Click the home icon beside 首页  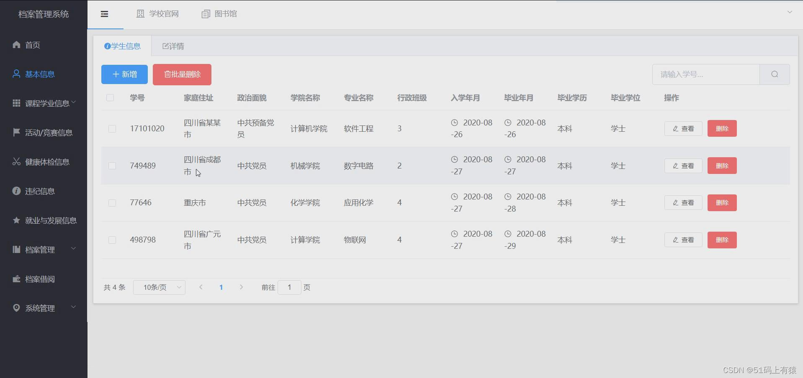point(16,44)
